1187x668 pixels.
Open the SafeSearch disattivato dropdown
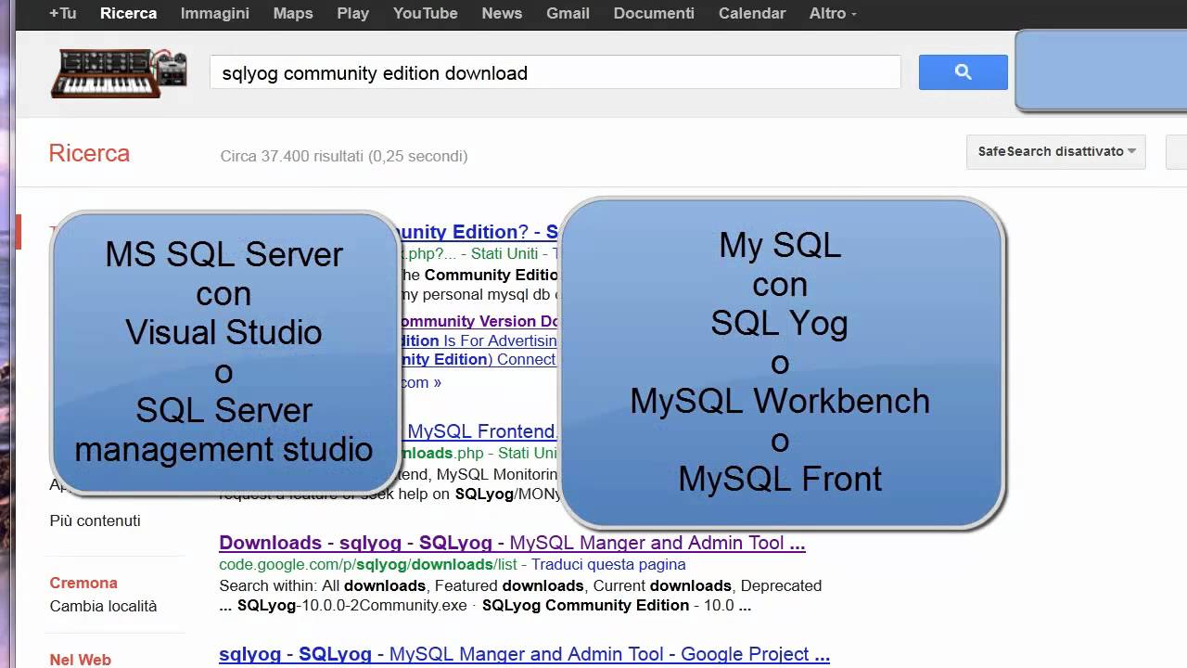point(1055,151)
